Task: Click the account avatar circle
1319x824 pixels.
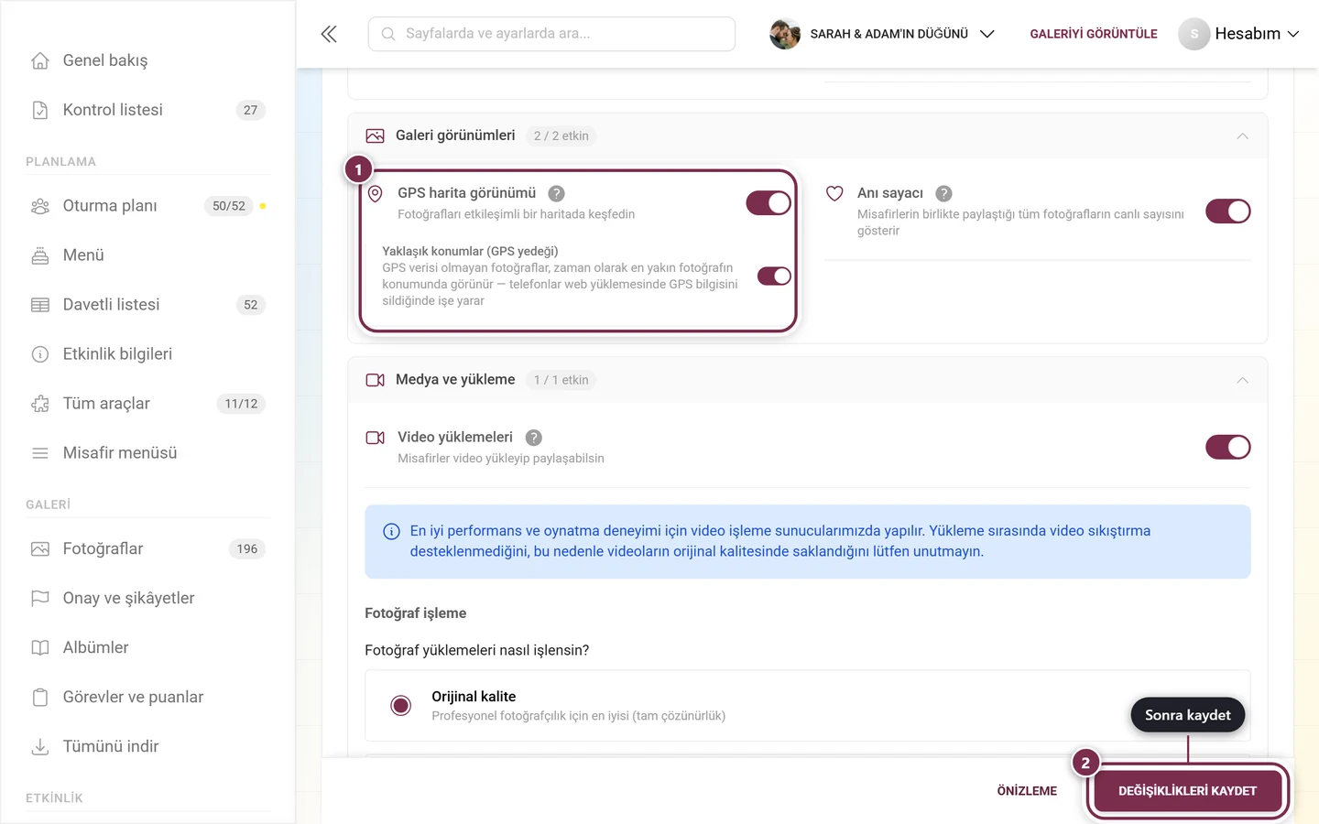Action: [1194, 34]
